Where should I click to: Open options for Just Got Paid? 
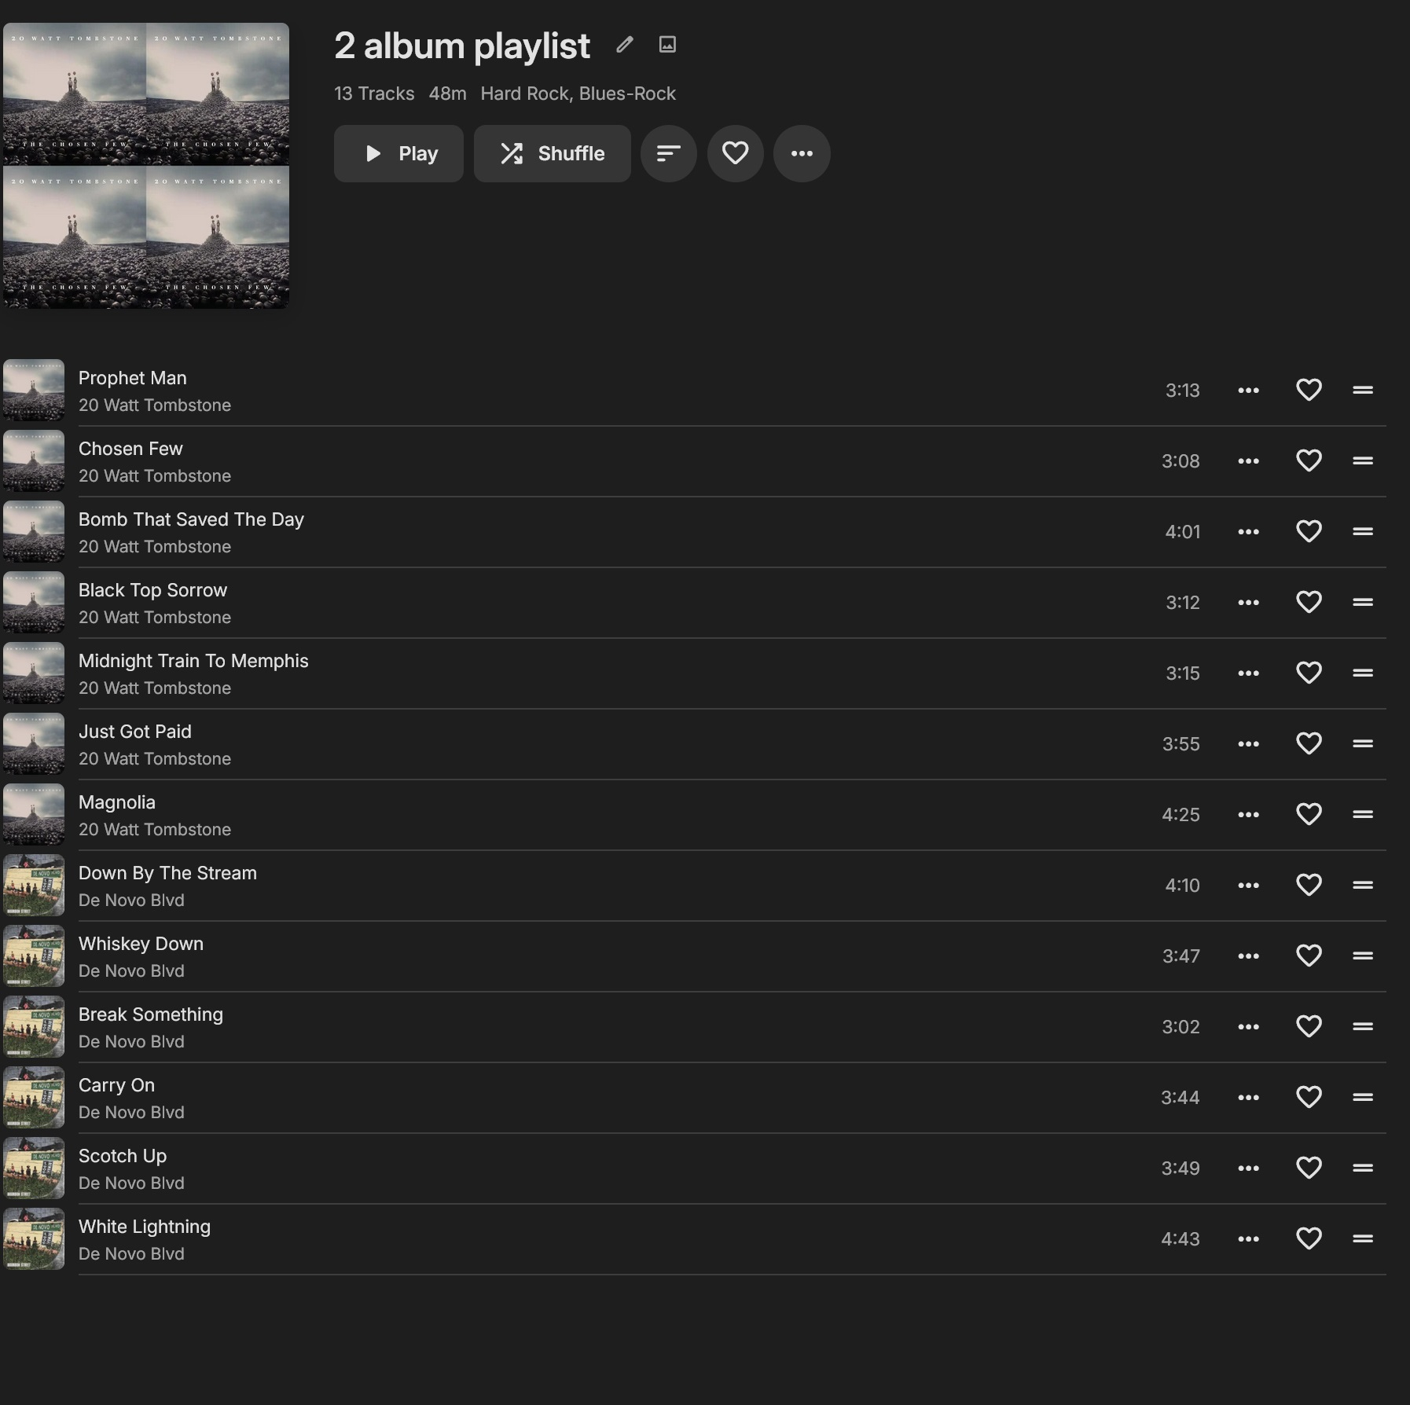pos(1248,743)
